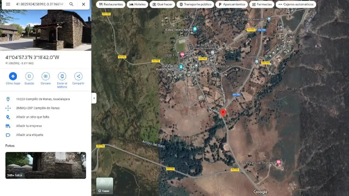The width and height of the screenshot is (349, 196).
Task: Click the add missing place pin icon
Action: (8, 117)
